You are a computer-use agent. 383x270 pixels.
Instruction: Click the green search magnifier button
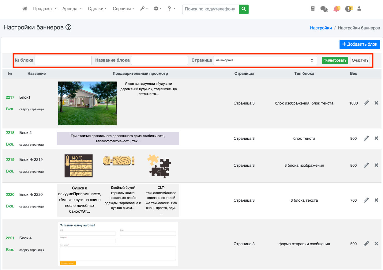click(243, 9)
